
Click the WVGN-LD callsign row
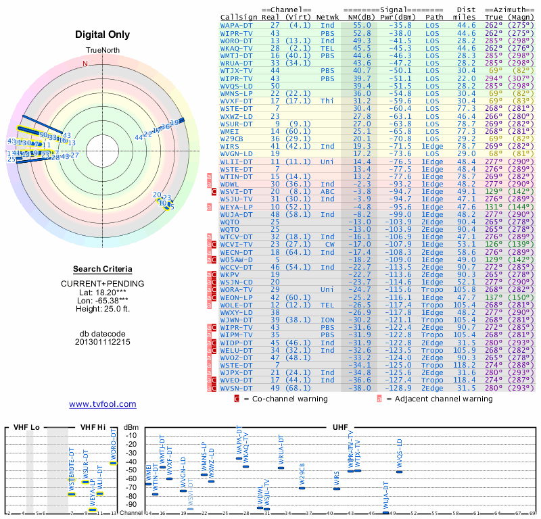pyautogui.click(x=237, y=153)
